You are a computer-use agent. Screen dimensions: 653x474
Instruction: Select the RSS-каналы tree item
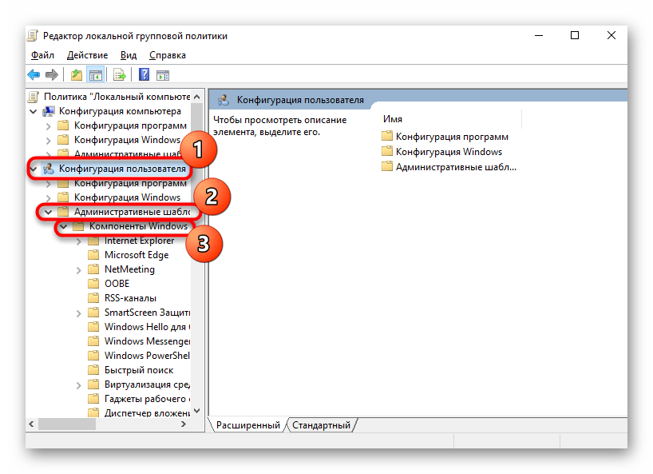click(130, 298)
